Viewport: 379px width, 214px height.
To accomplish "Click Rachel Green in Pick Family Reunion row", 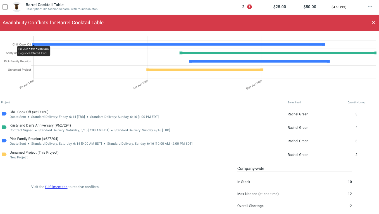I will pyautogui.click(x=298, y=141).
